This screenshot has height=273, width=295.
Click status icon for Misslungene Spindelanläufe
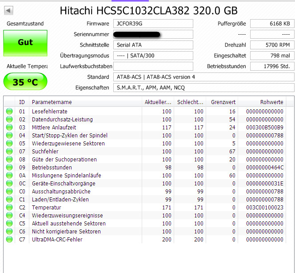9,175
